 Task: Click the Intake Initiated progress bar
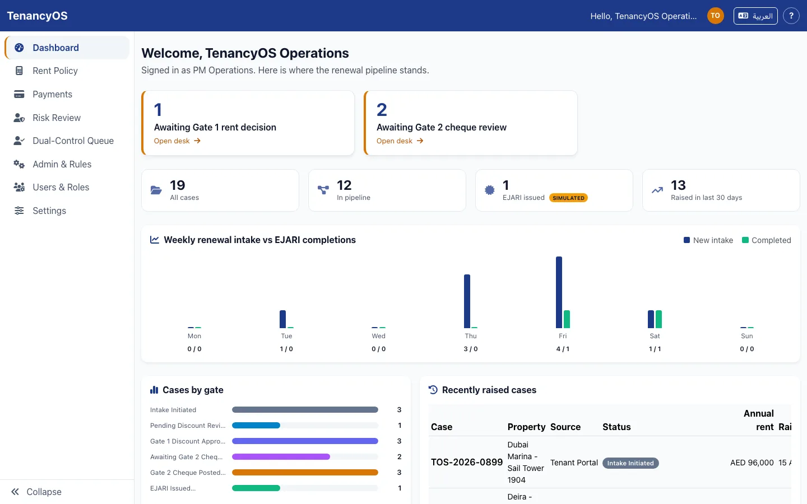(x=305, y=410)
